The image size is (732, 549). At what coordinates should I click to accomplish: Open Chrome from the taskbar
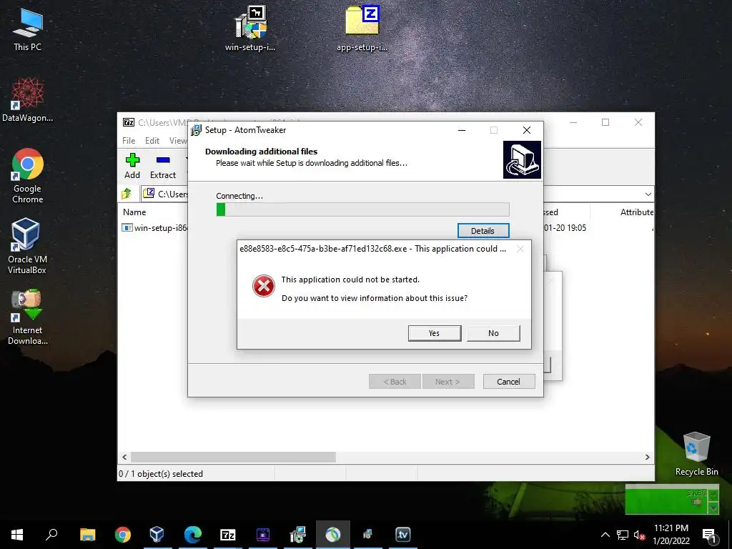pyautogui.click(x=123, y=535)
